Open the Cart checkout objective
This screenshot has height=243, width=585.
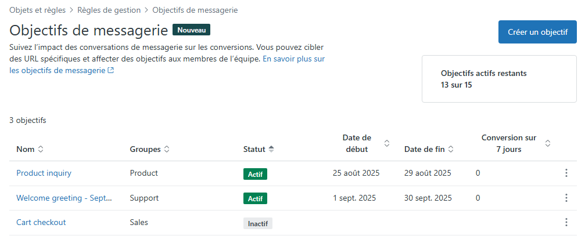click(x=41, y=222)
